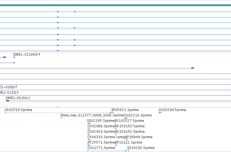The image size is (231, 152).
Task: Click the partially visible E1-018J07 label
Action: [8, 87]
